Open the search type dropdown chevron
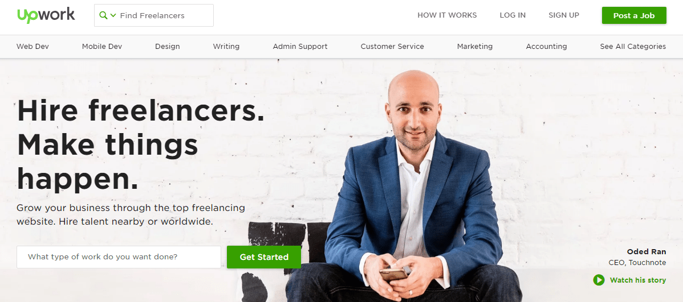The width and height of the screenshot is (683, 302). pos(113,15)
